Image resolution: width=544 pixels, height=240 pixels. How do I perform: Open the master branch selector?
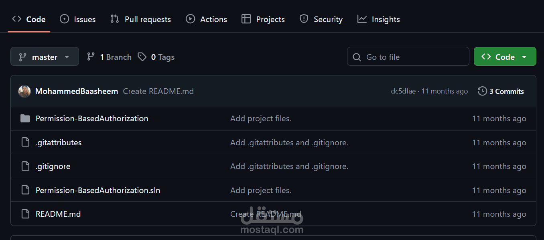[x=45, y=57]
